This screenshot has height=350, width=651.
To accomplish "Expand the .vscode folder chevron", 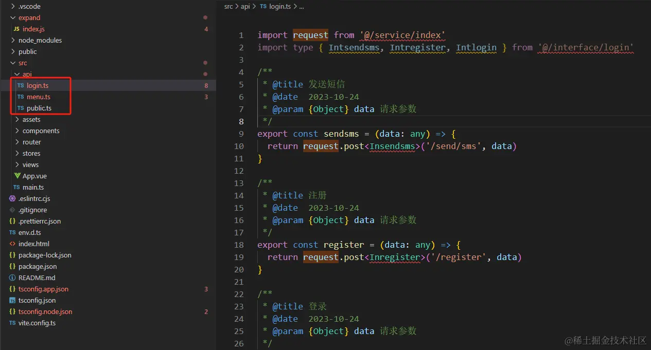I will coord(13,7).
